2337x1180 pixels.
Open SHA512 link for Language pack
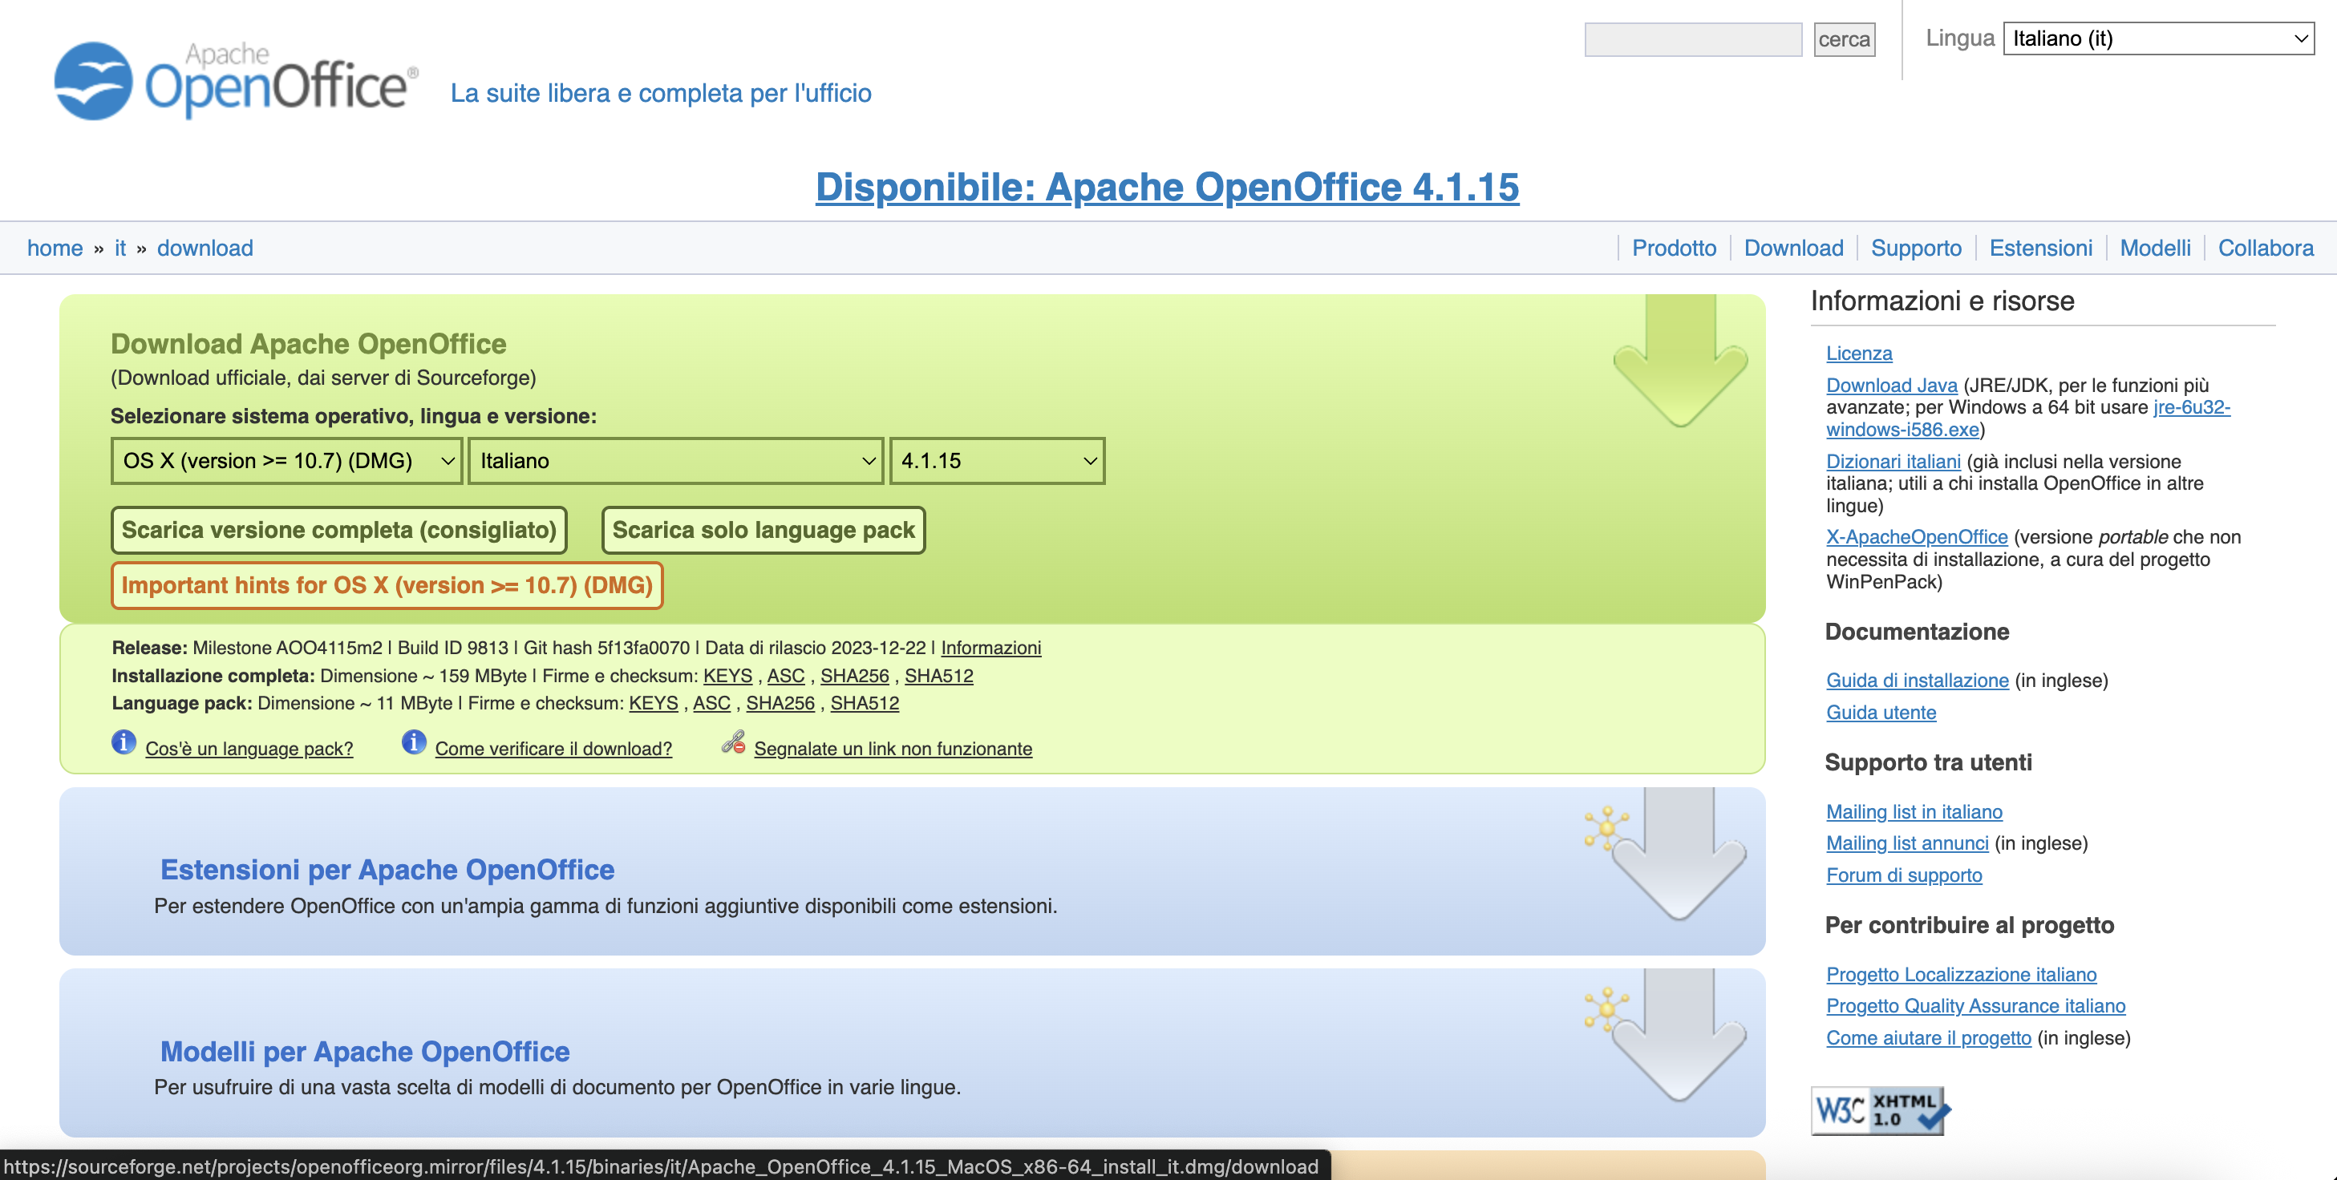[865, 703]
